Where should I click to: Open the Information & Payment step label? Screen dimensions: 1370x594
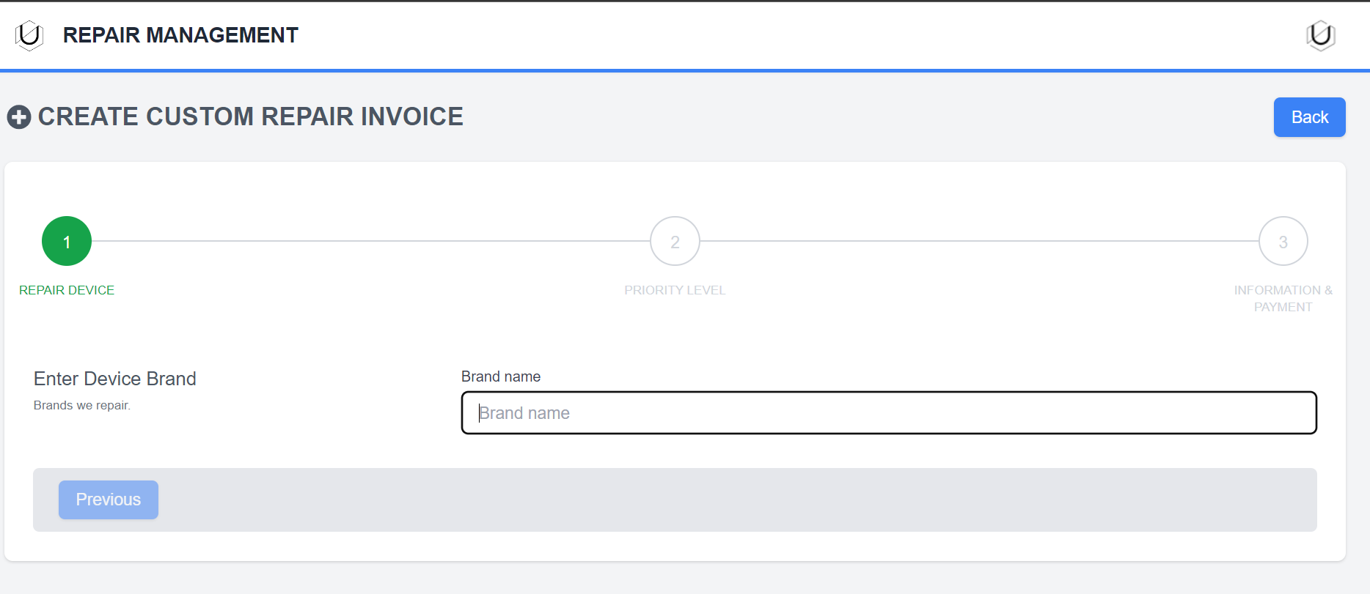(1283, 298)
